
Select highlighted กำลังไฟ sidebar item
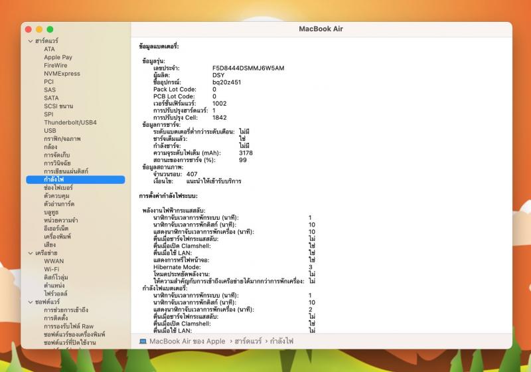pyautogui.click(x=76, y=179)
